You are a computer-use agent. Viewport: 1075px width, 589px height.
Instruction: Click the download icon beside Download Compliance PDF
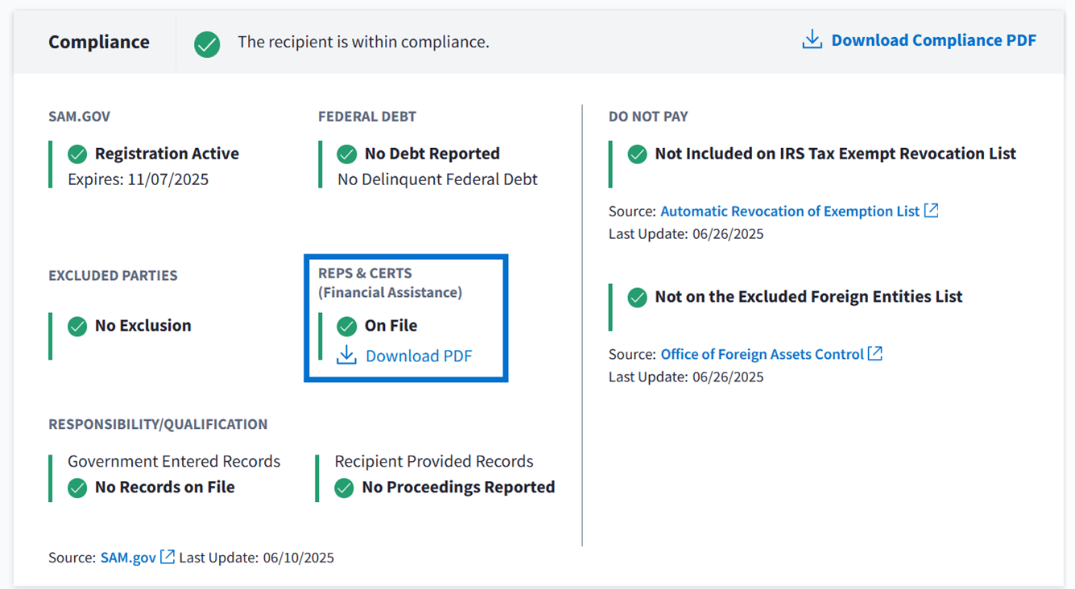pos(812,39)
